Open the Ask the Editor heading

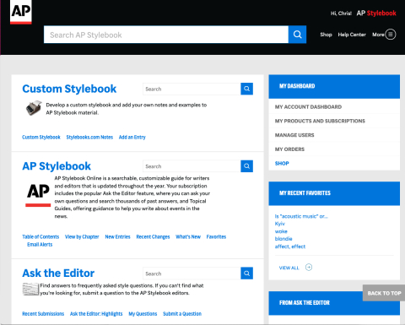pos(58,274)
